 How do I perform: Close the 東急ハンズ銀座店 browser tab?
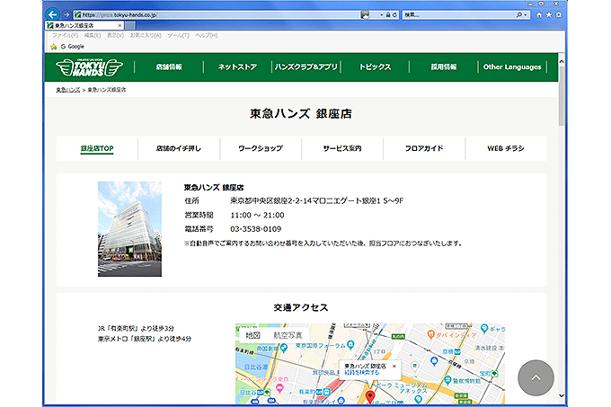(x=120, y=26)
